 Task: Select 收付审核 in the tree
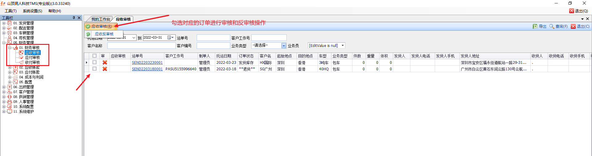tap(32, 62)
